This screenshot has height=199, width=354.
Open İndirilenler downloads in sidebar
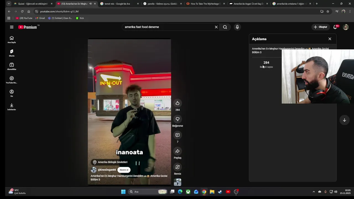point(12,107)
